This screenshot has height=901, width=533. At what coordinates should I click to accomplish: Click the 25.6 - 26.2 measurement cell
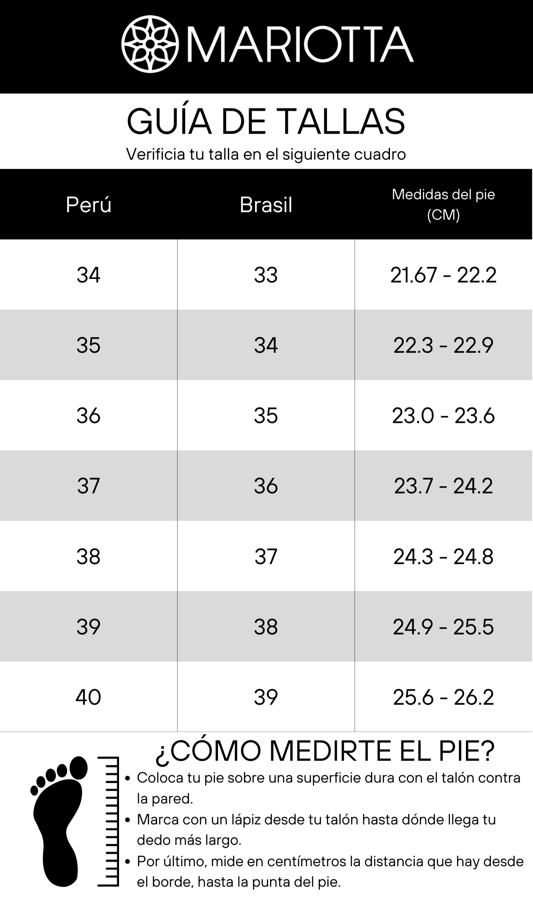(x=444, y=696)
